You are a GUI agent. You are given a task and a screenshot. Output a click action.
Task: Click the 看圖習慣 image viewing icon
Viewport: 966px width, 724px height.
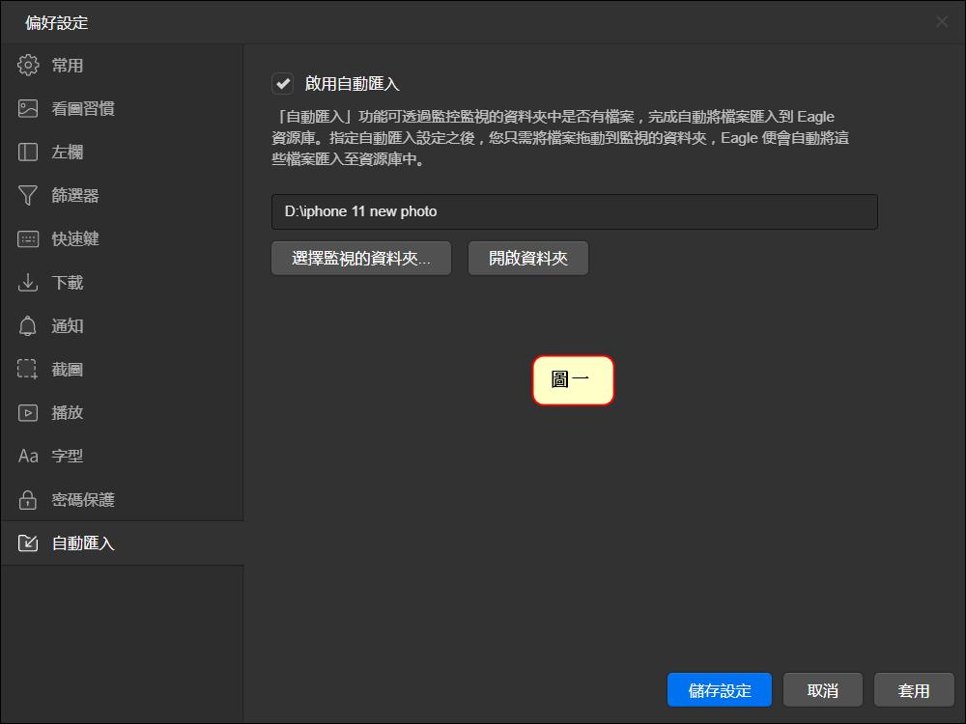point(28,108)
